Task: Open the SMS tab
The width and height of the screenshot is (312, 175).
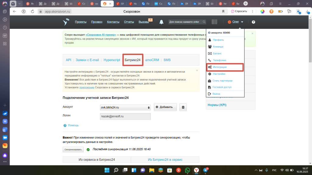Action: (167, 60)
